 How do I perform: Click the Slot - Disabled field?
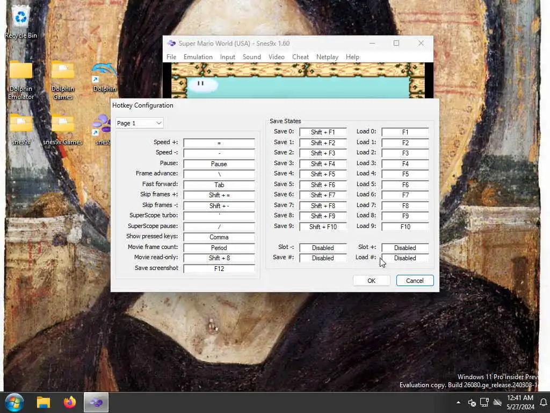[323, 248]
